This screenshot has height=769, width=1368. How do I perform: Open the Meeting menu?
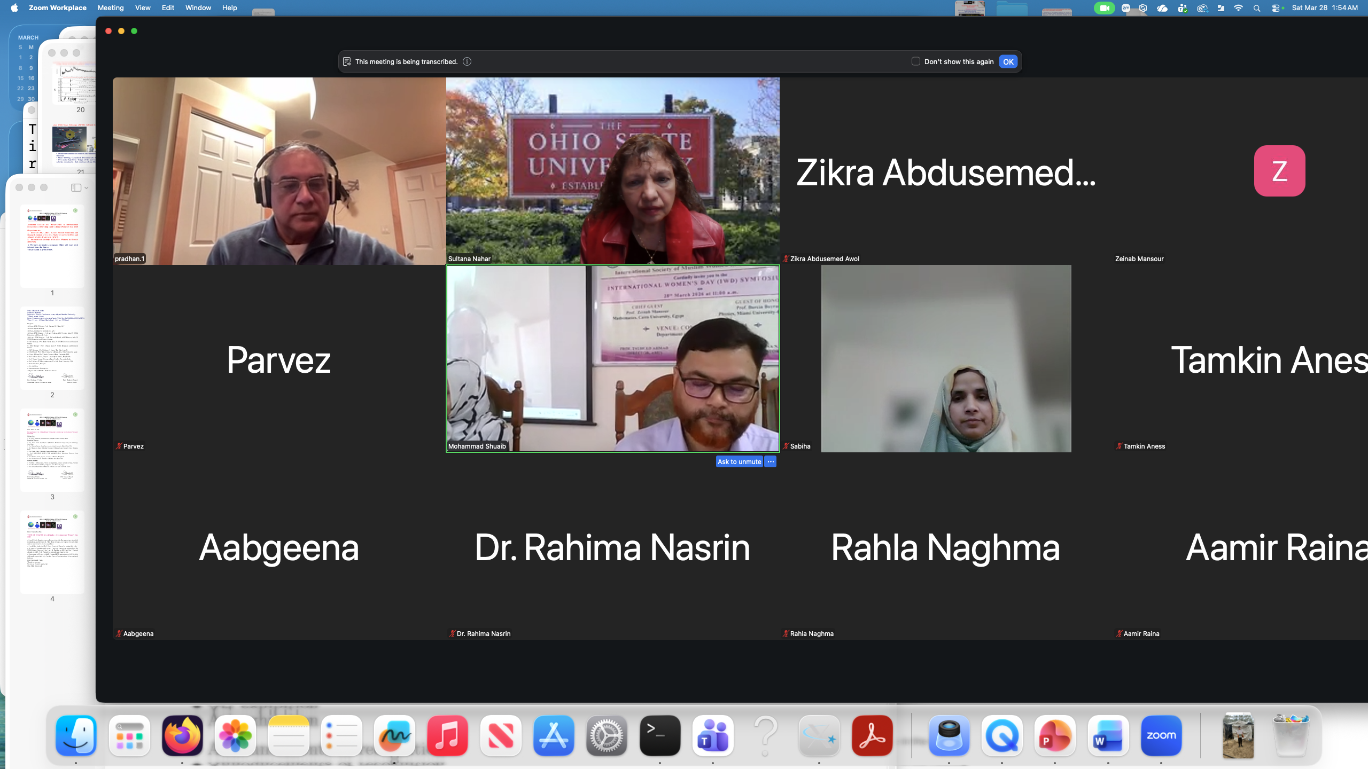coord(111,8)
